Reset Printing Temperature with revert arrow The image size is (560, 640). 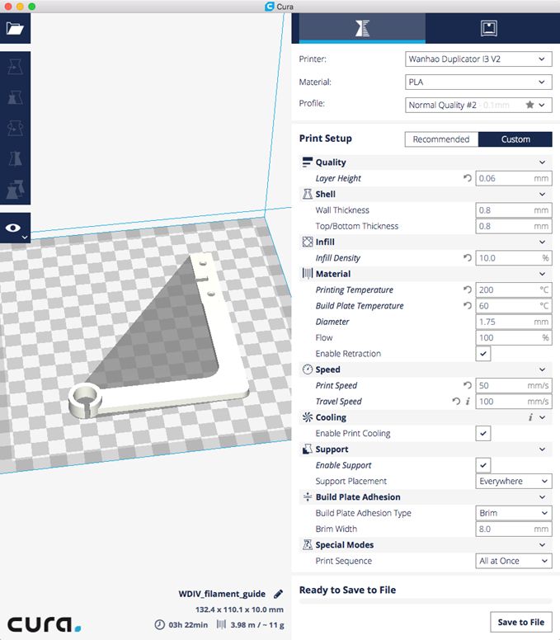click(x=468, y=289)
